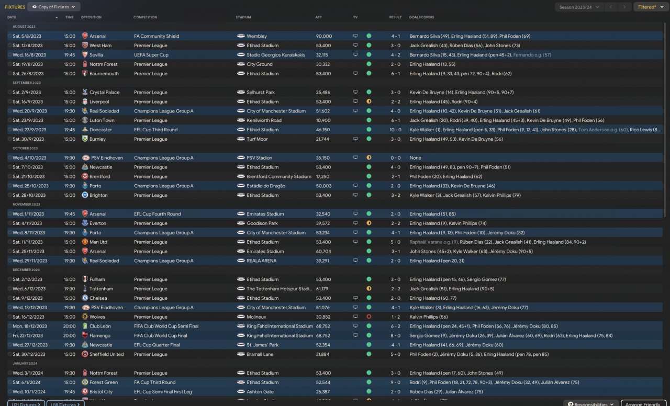The image size is (670, 406).
Task: Click the TV icon in the Man Utd row
Action: point(355,242)
